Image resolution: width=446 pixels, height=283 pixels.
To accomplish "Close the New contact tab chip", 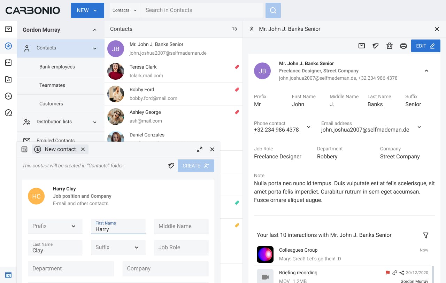I will 83,149.
